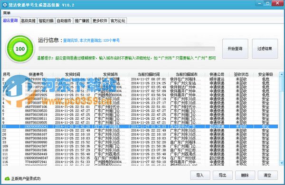Click the 快递公司 column header
The image size is (285, 185).
click(217, 74)
